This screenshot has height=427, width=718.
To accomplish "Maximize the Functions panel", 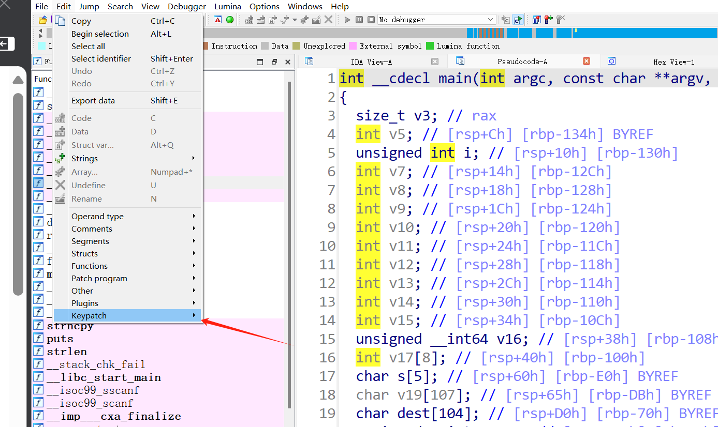I will point(260,62).
